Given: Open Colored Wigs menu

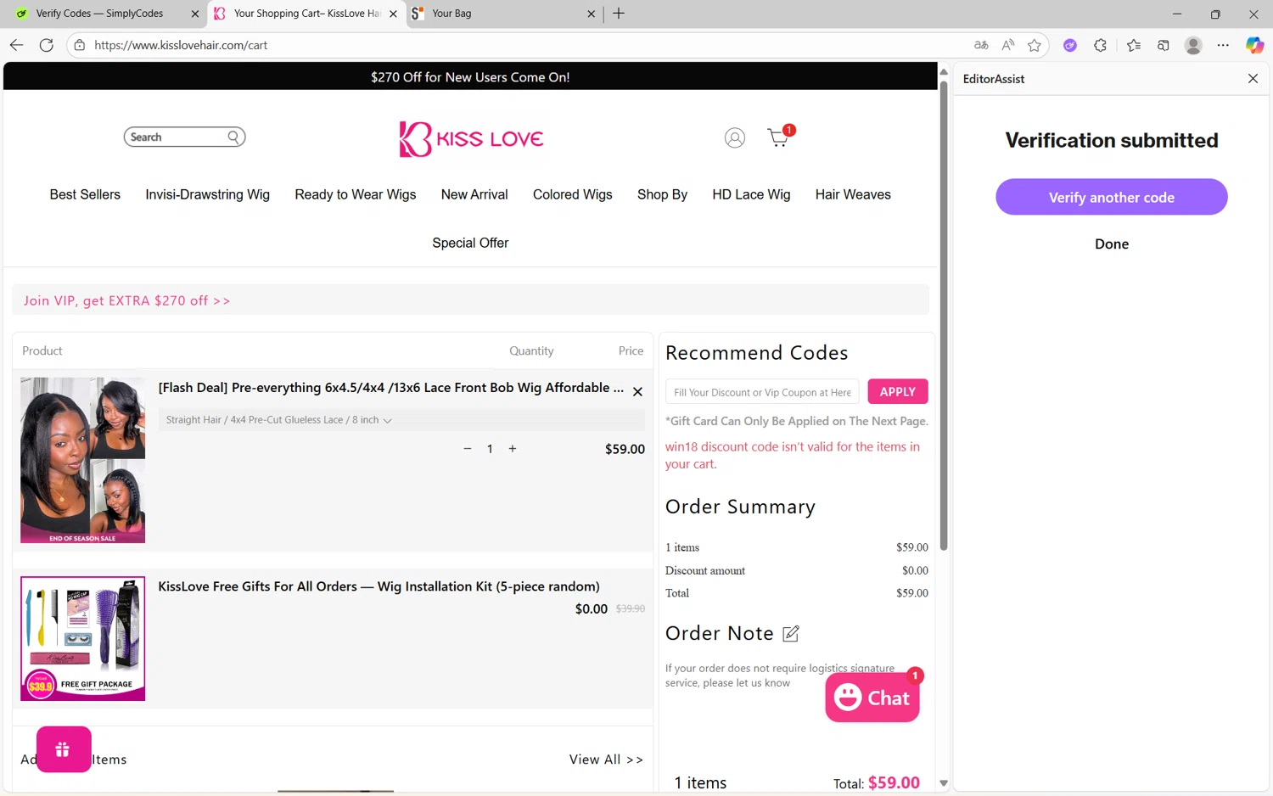Looking at the screenshot, I should click(x=573, y=194).
